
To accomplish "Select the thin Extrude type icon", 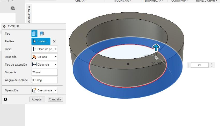I will 42,34.
